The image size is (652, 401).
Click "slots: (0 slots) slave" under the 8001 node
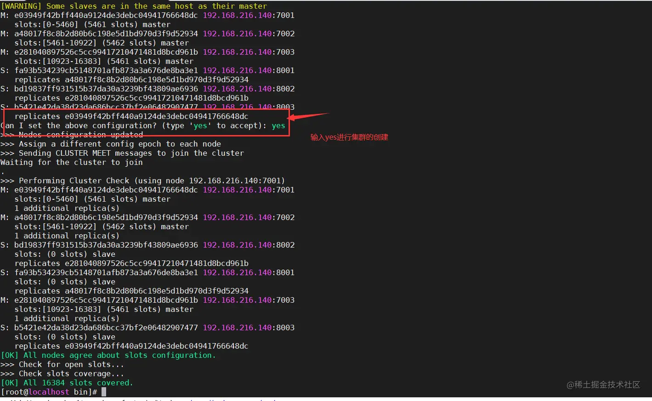click(65, 282)
